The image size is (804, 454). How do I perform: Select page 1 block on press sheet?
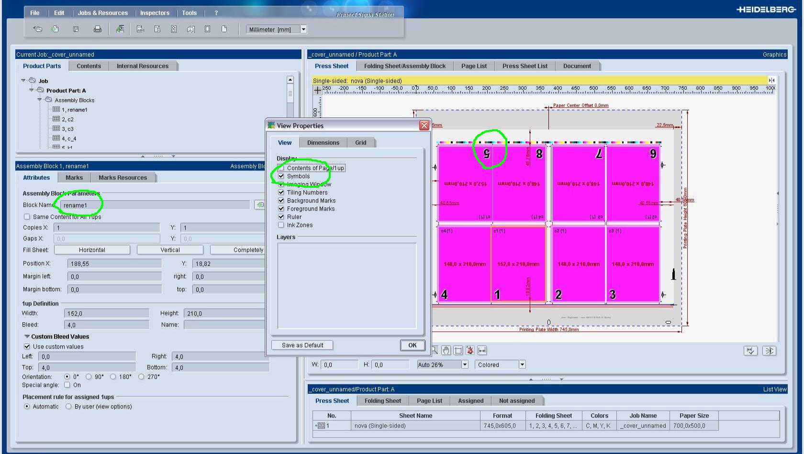[518, 264]
